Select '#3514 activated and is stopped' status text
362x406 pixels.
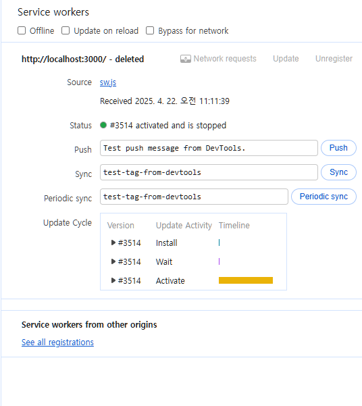click(168, 126)
